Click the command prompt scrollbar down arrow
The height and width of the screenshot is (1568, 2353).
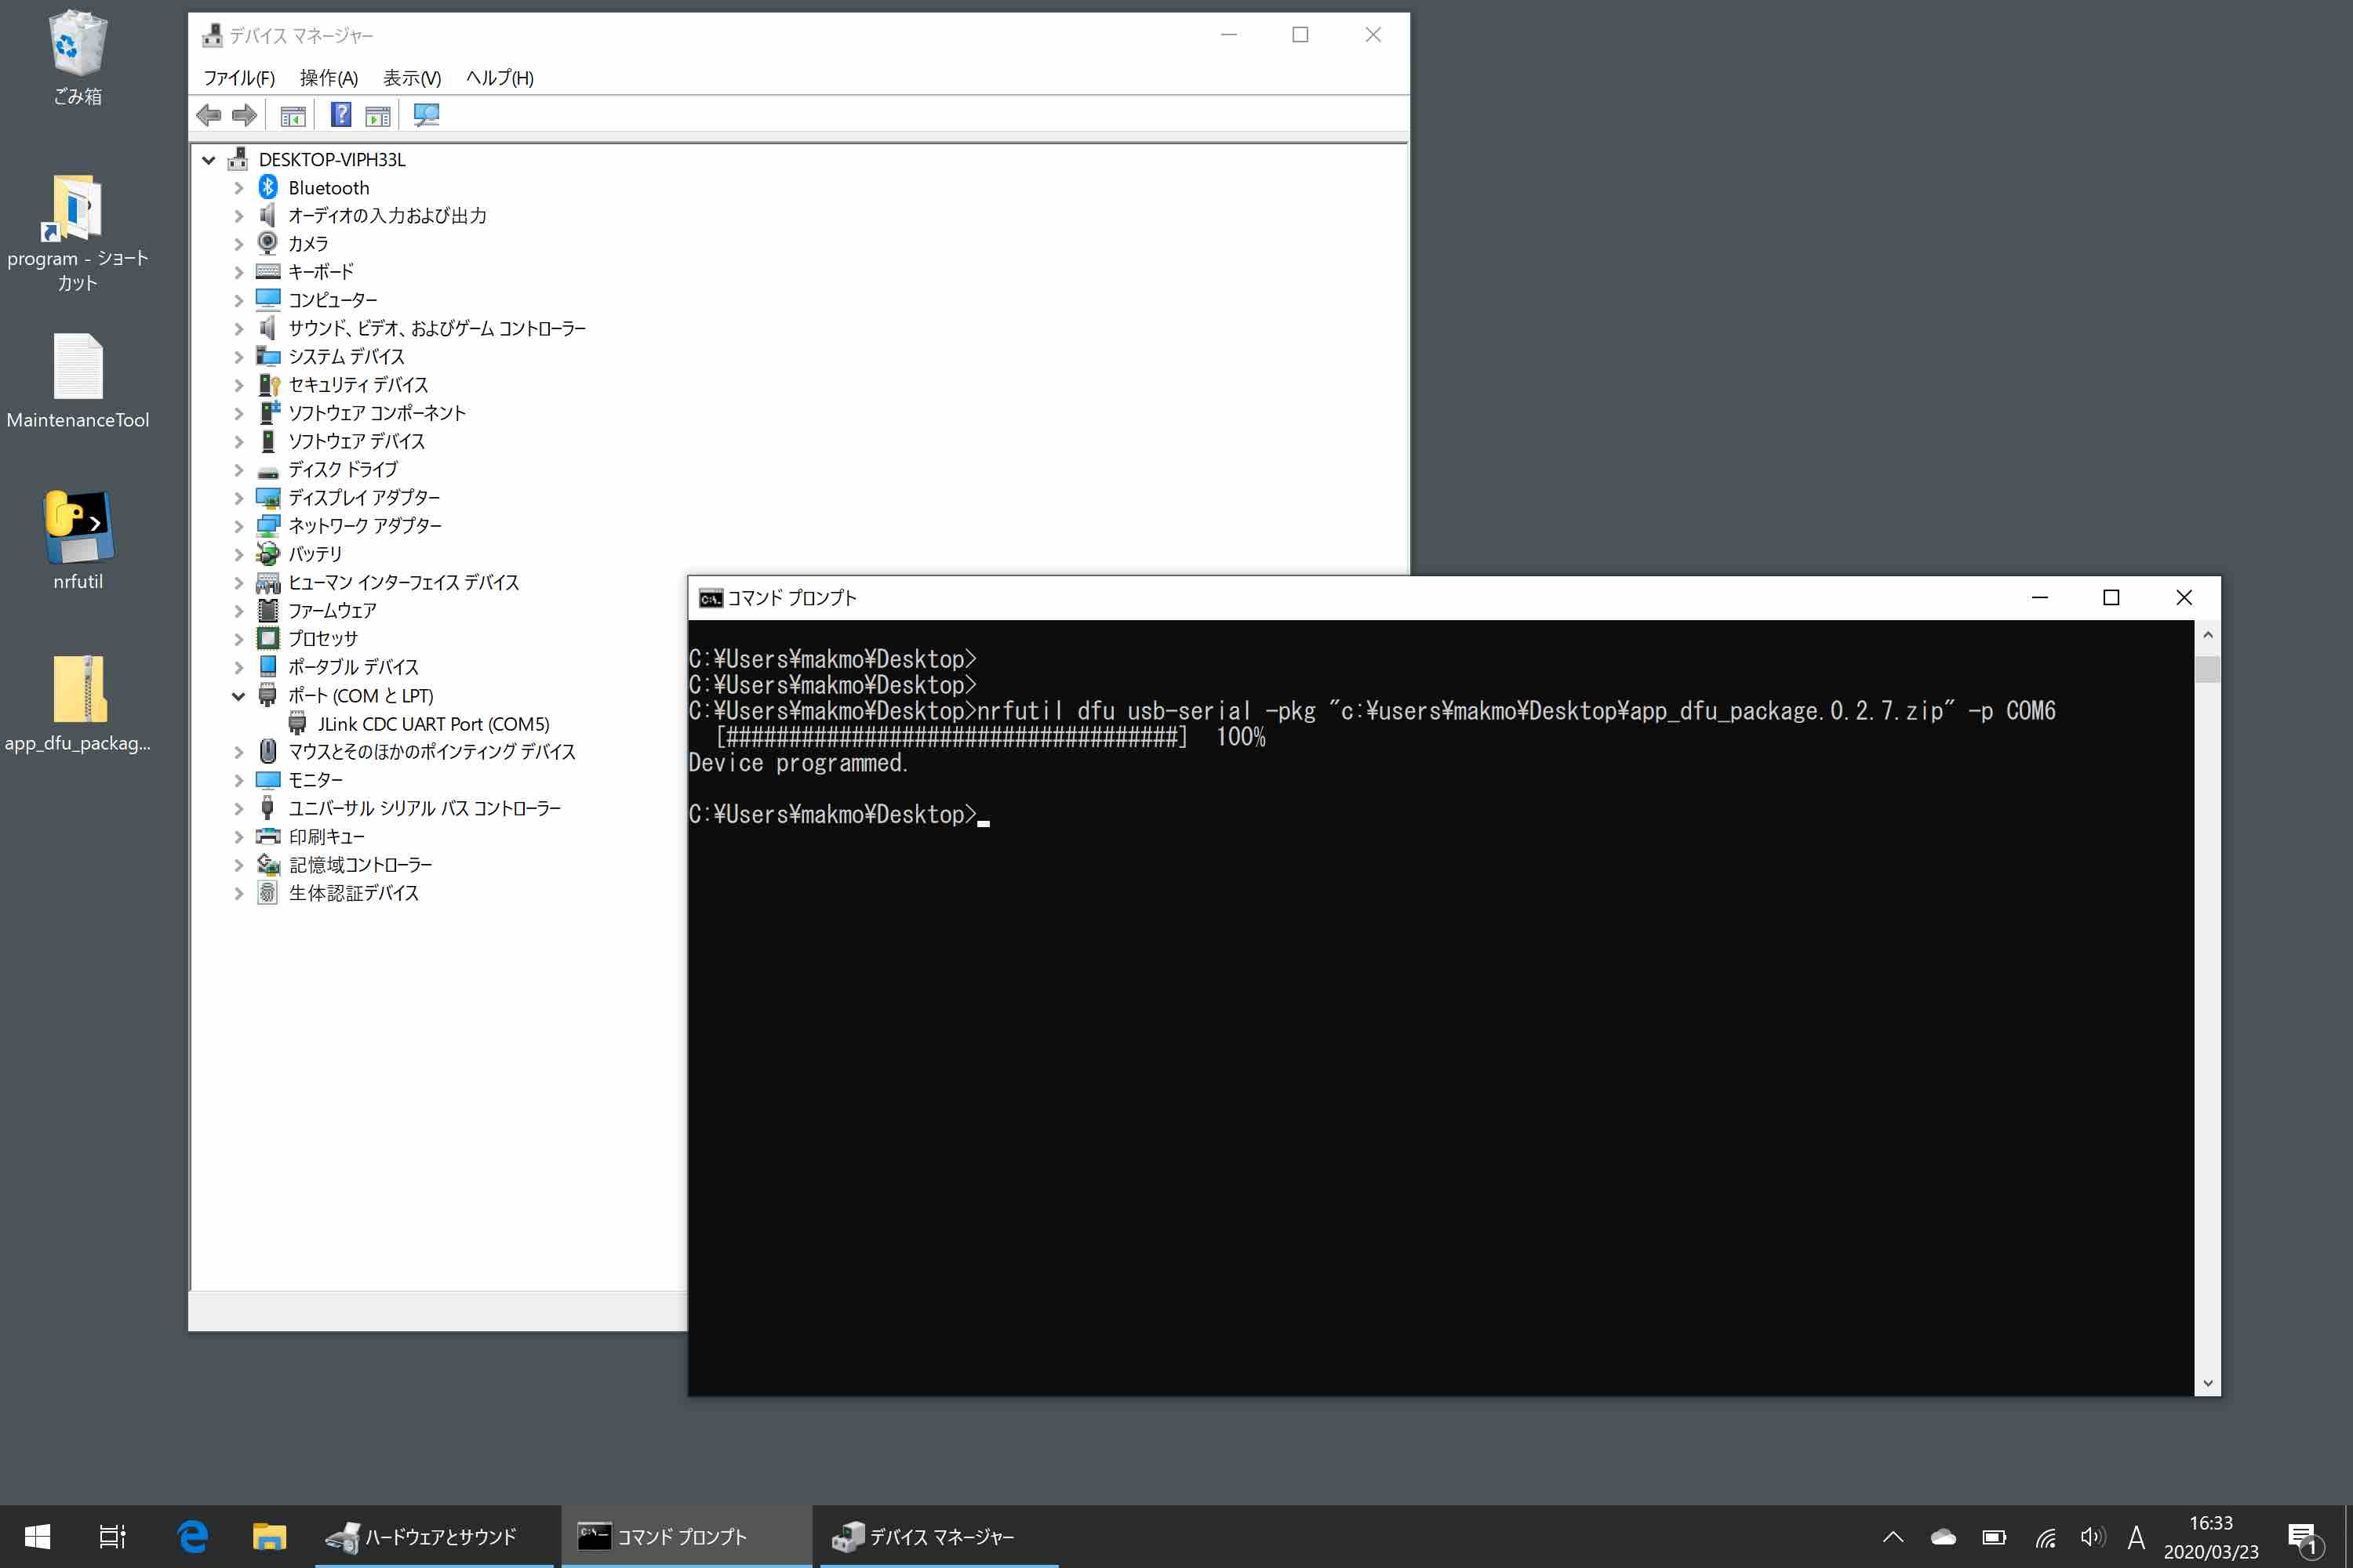(2208, 1383)
